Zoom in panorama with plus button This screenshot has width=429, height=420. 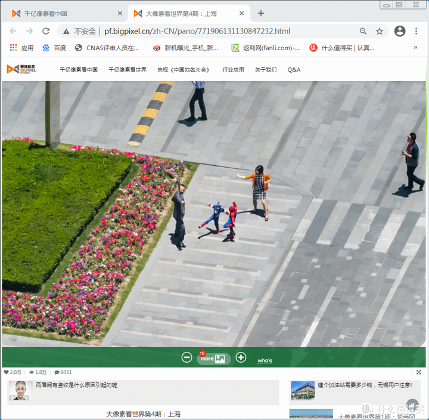click(241, 357)
